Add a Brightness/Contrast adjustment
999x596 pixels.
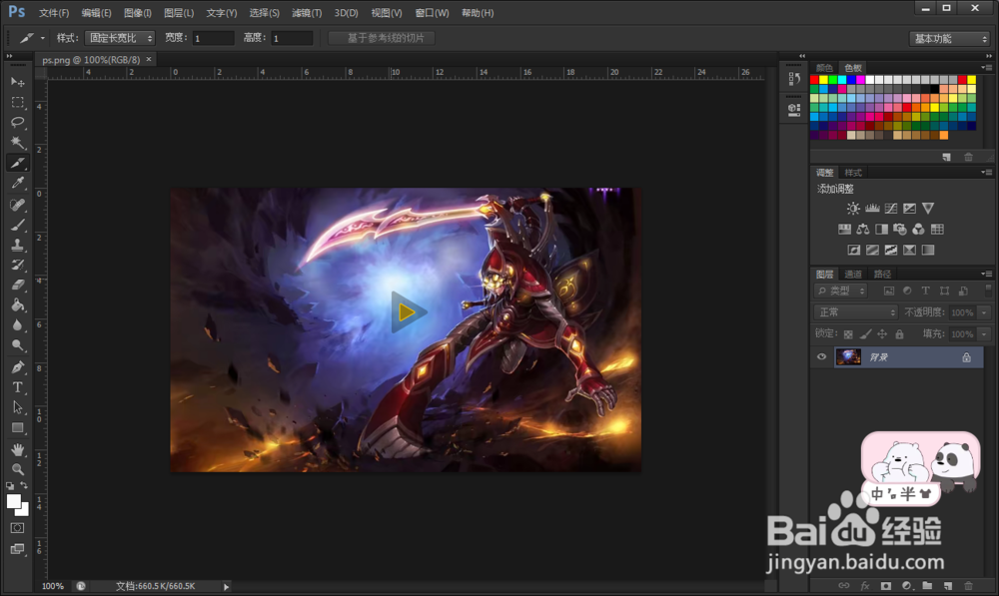[x=853, y=209]
